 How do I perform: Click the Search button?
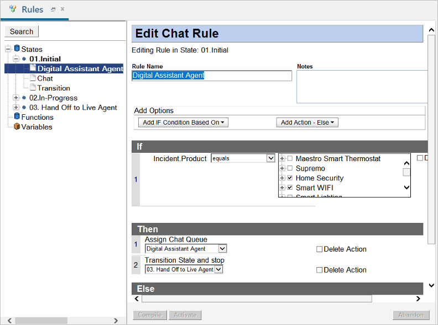22,31
